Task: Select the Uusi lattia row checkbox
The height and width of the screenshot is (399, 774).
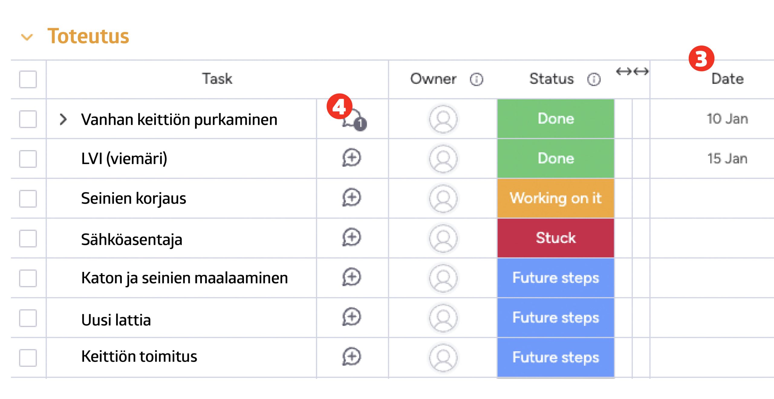Action: (x=28, y=318)
